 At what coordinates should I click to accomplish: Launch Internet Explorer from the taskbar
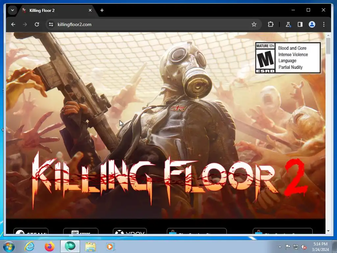coord(29,246)
